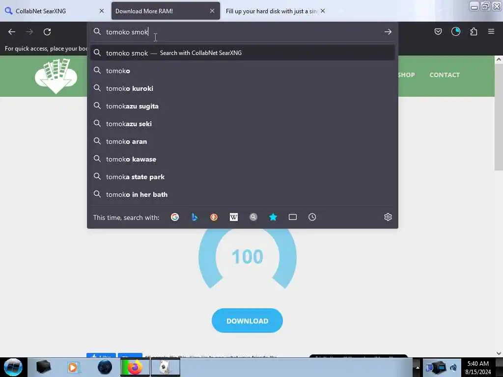Viewport: 503px width, 377px height.
Task: Show hidden system tray icons
Action: pyautogui.click(x=418, y=367)
